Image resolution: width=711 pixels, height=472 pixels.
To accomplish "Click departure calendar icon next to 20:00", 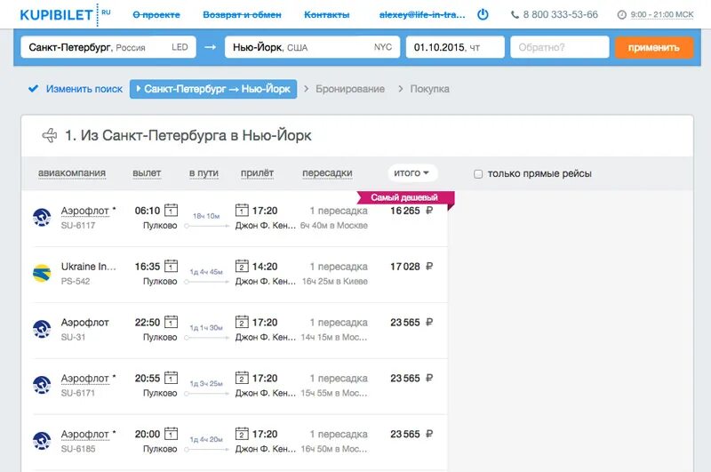I will [171, 434].
